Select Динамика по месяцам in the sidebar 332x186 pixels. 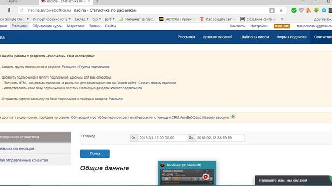coord(35,148)
